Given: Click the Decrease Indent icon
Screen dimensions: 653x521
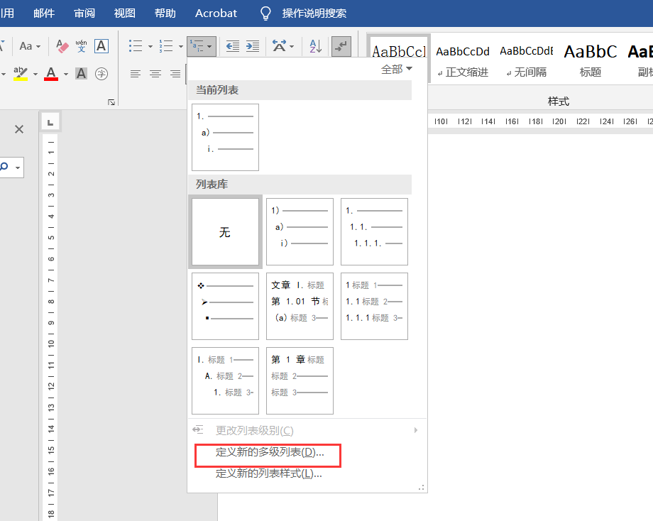Looking at the screenshot, I should click(233, 46).
